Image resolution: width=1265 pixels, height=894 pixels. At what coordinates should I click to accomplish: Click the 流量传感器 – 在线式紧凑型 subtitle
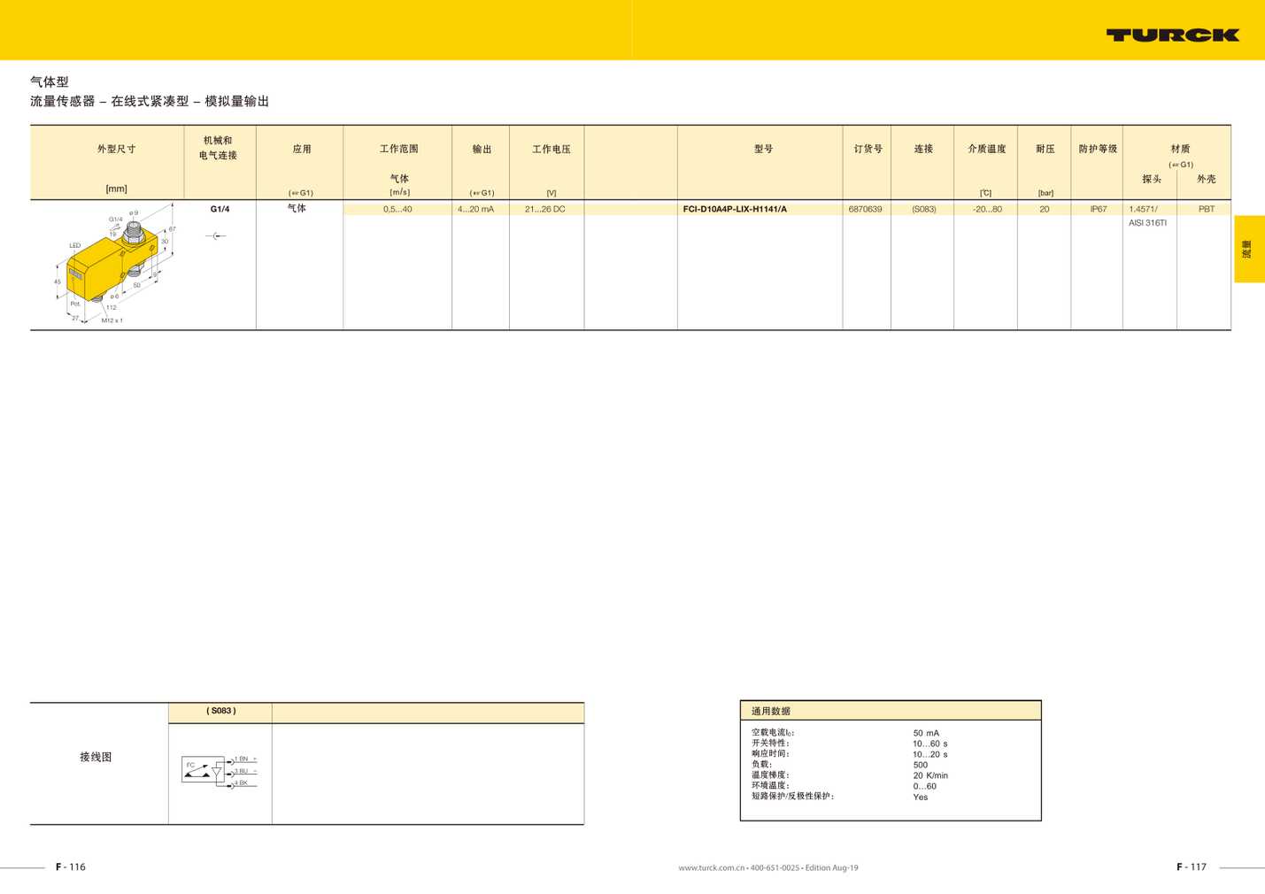coord(150,101)
